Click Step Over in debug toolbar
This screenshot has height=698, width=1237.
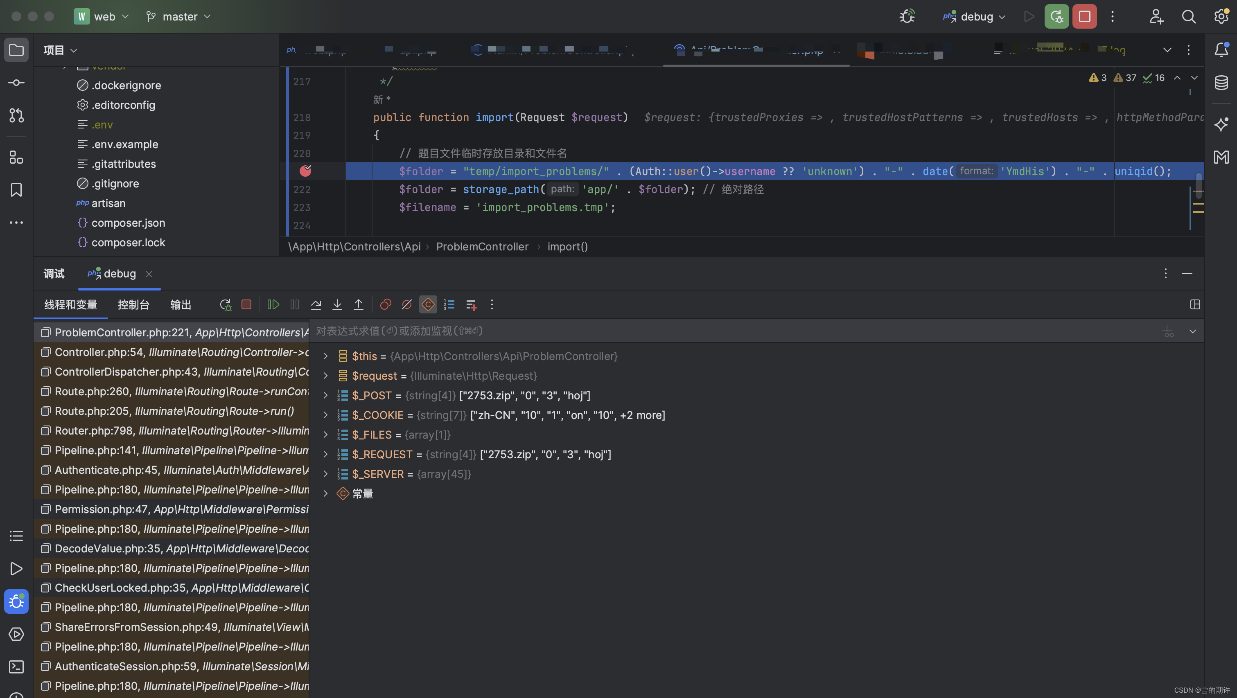tap(316, 304)
